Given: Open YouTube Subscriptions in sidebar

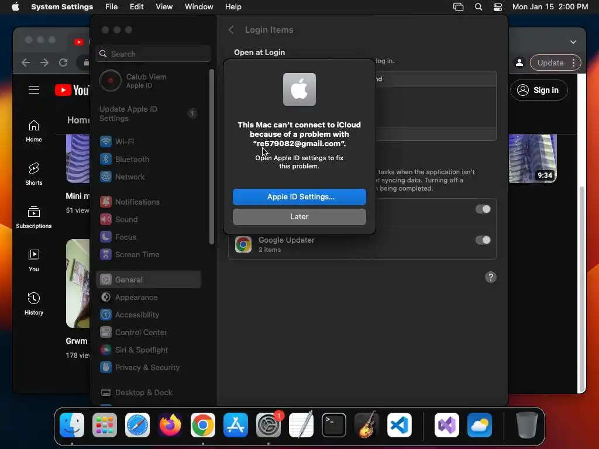Looking at the screenshot, I should click(33, 217).
